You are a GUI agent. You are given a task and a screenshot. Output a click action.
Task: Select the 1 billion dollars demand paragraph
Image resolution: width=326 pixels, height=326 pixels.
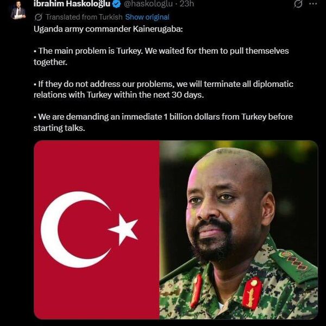coord(163,122)
